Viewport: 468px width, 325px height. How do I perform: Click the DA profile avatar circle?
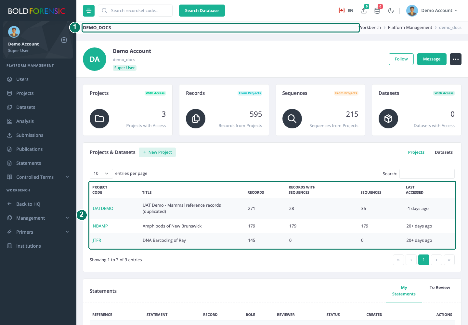click(x=95, y=59)
